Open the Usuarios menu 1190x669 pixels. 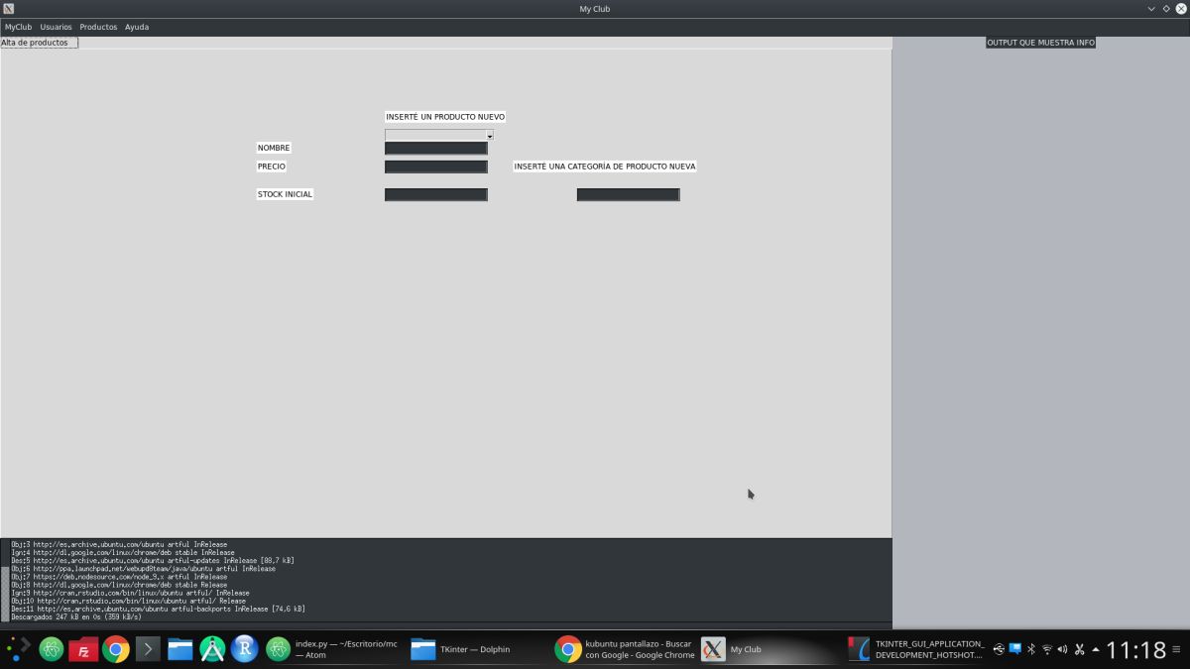click(56, 27)
